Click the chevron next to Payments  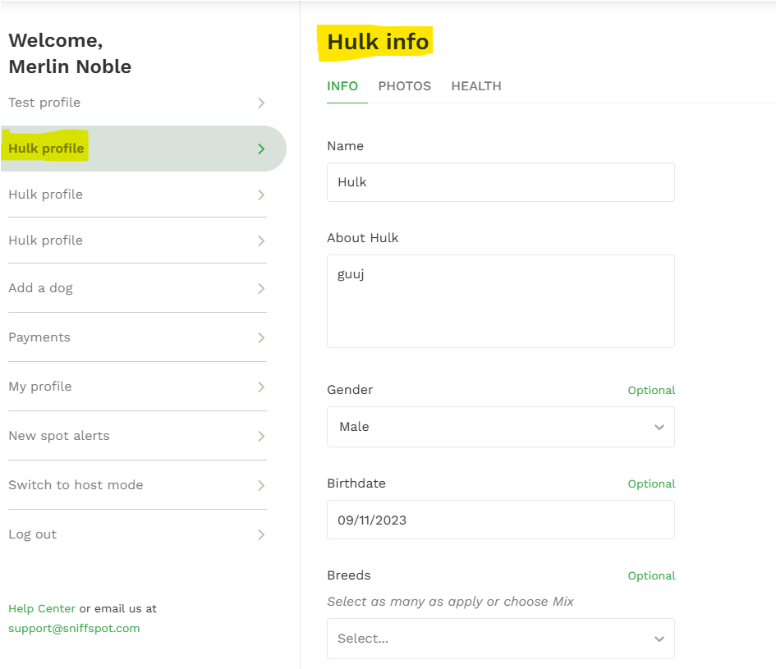click(261, 338)
